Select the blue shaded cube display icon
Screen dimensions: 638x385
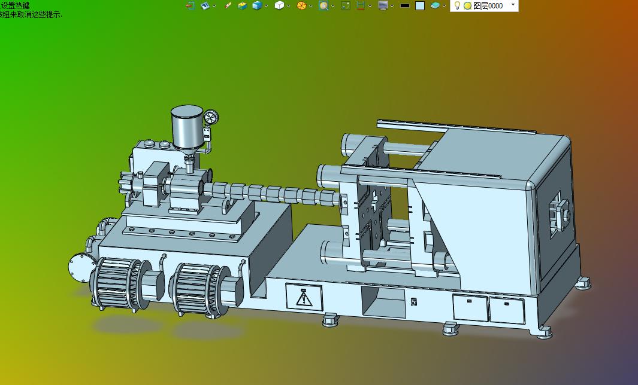pyautogui.click(x=257, y=6)
